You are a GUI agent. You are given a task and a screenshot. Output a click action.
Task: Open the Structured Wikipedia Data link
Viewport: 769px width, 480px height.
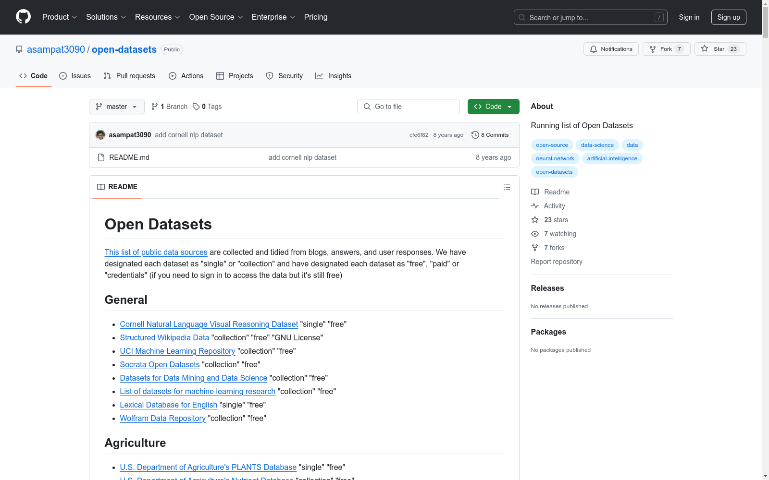164,338
